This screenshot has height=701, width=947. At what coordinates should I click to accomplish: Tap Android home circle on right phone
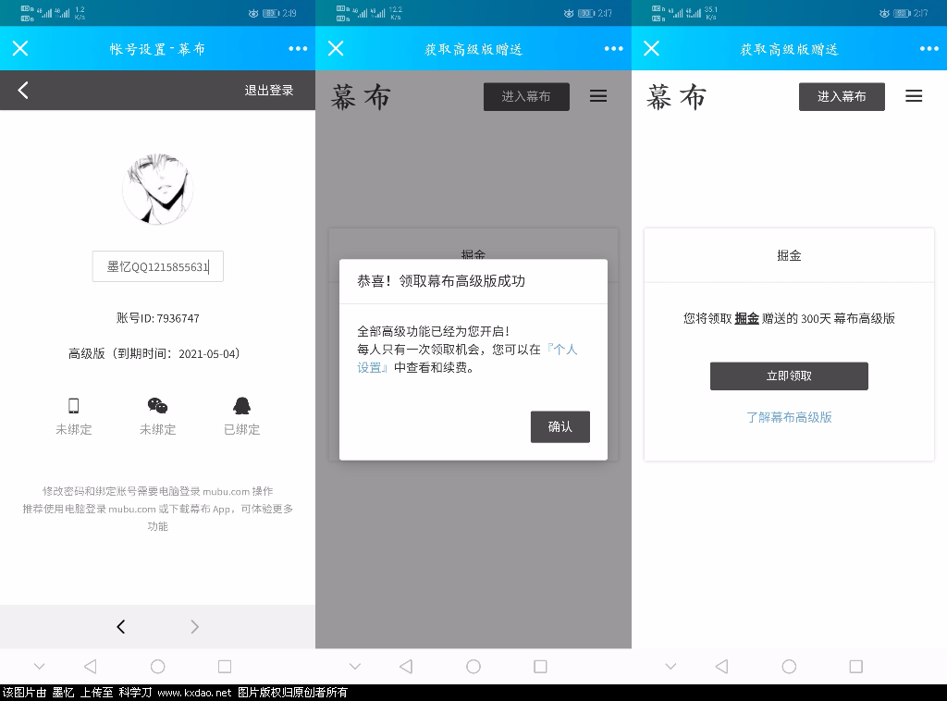pyautogui.click(x=789, y=667)
